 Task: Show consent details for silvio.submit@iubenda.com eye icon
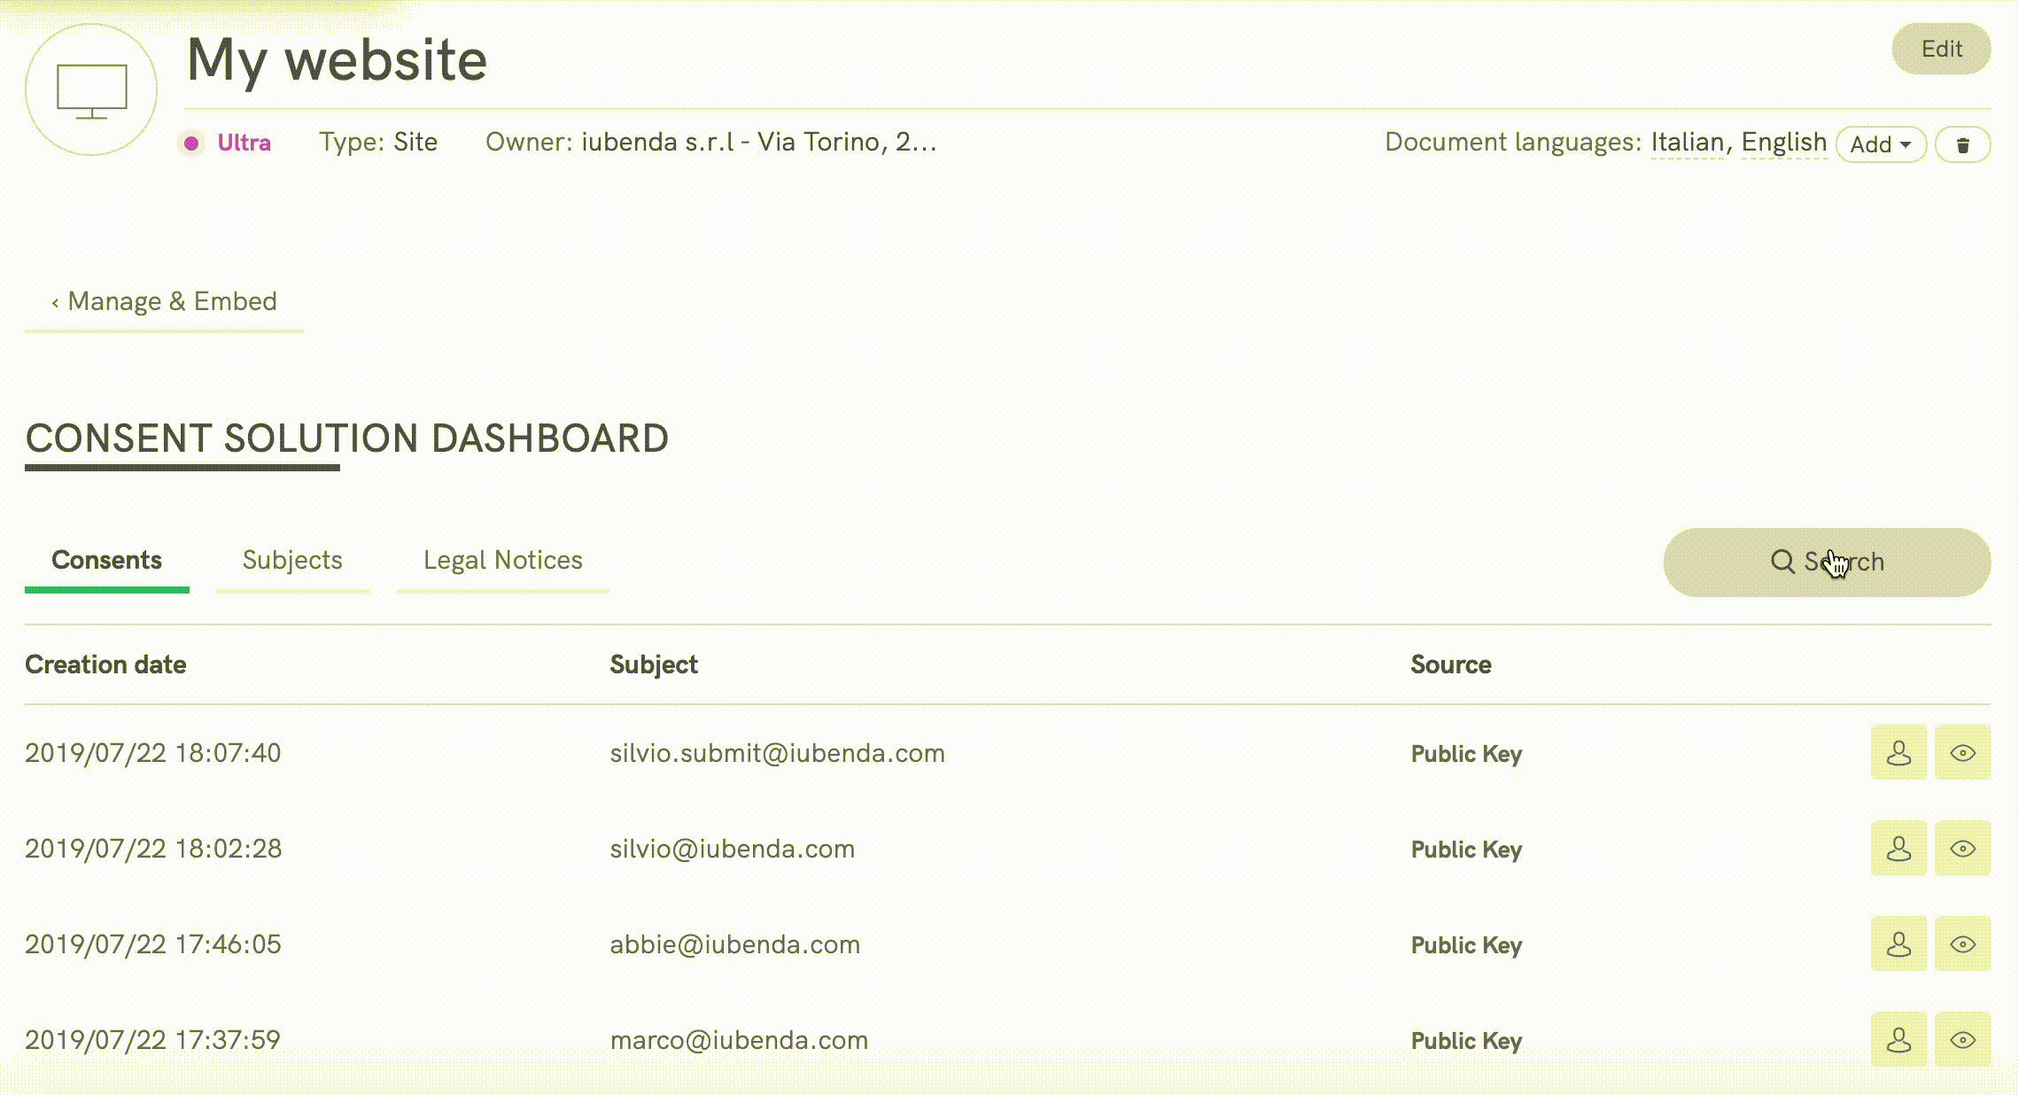1963,754
